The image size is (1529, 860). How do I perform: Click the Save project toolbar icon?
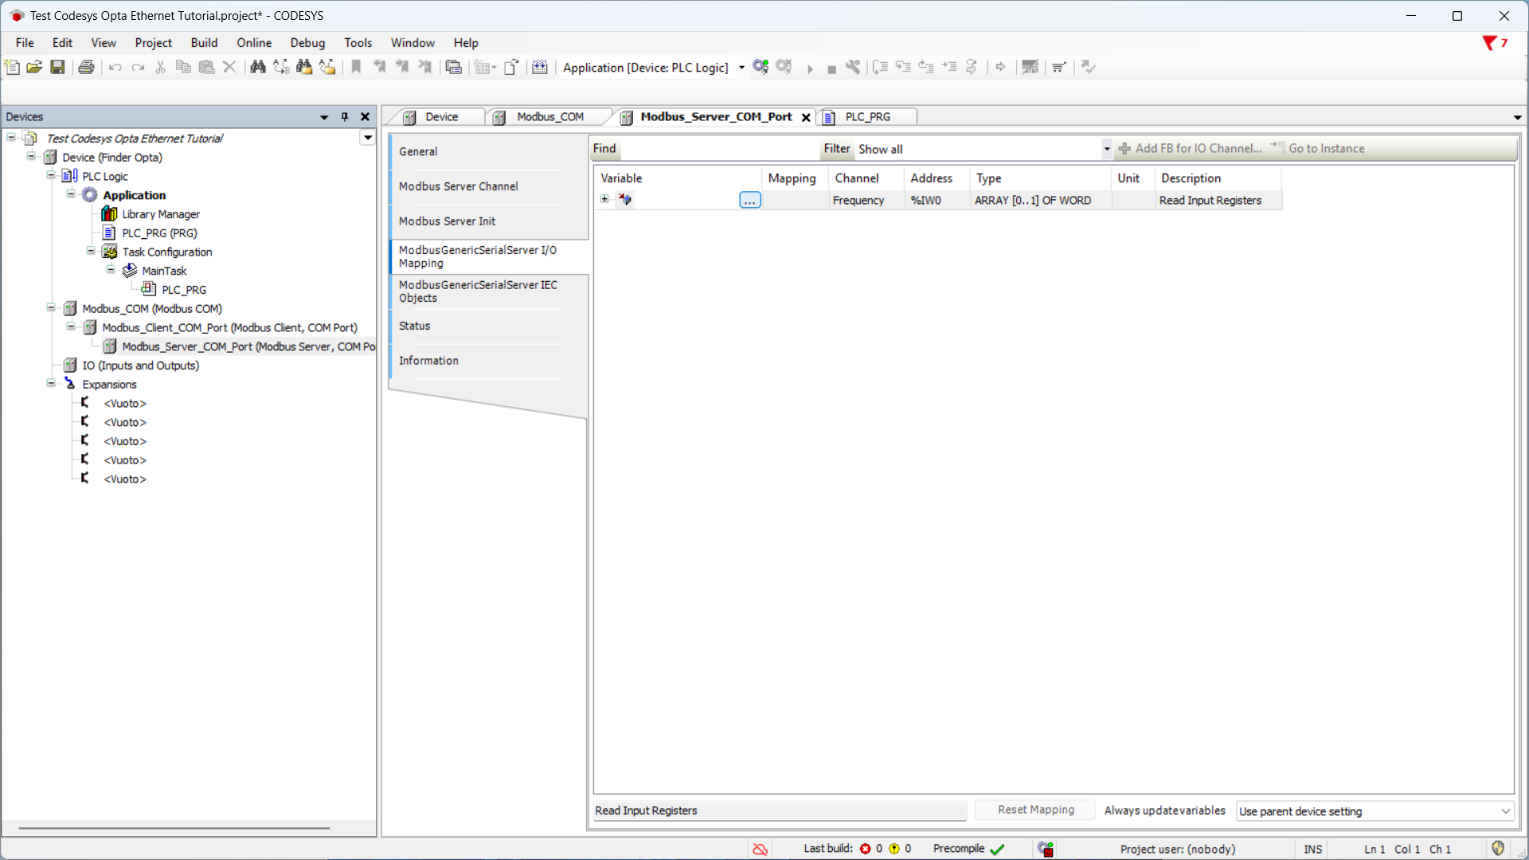pyautogui.click(x=57, y=68)
